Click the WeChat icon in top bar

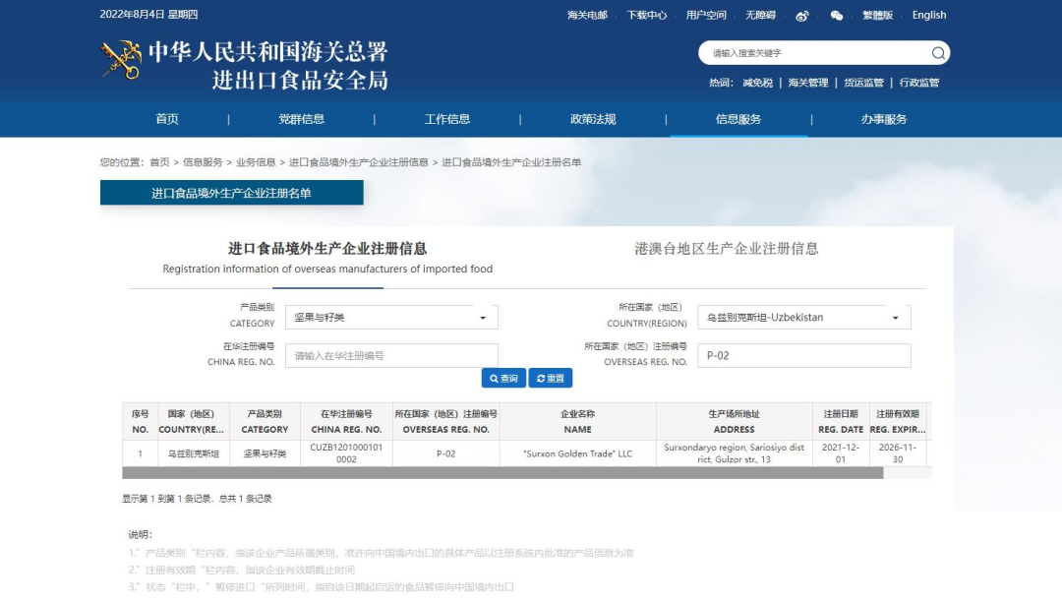click(x=837, y=15)
